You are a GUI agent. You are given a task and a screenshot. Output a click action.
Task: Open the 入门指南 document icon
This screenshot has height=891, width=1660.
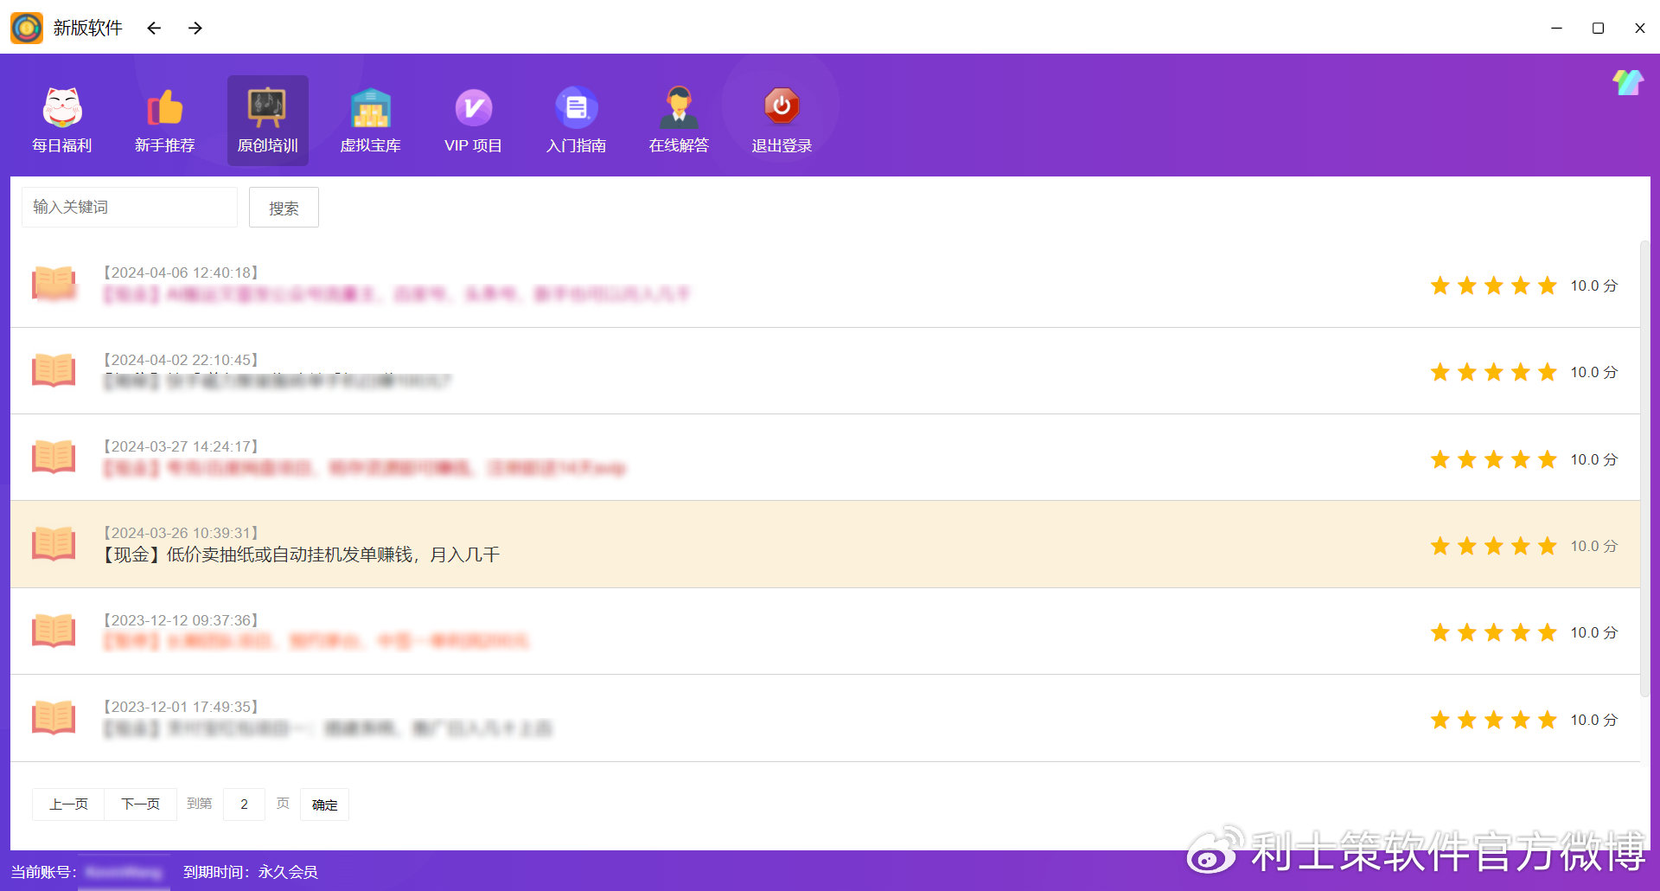576,108
